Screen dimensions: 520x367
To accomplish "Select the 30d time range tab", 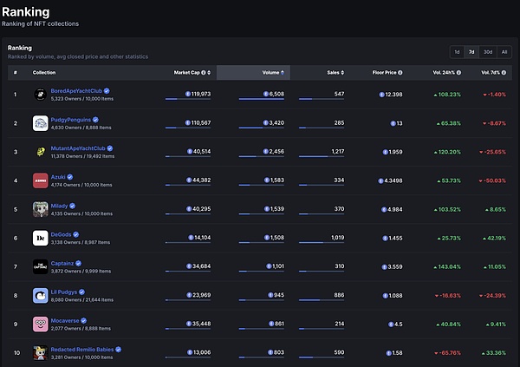I will [x=488, y=52].
